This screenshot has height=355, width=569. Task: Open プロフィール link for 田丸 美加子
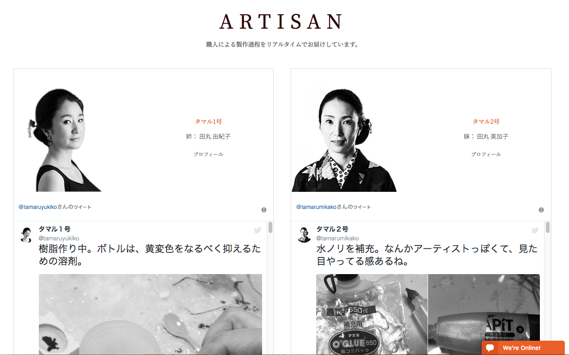click(486, 154)
